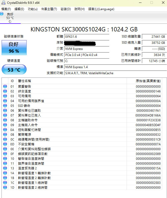Click the 原始值(真實數值) column header
167x198 pixels.
point(144,81)
